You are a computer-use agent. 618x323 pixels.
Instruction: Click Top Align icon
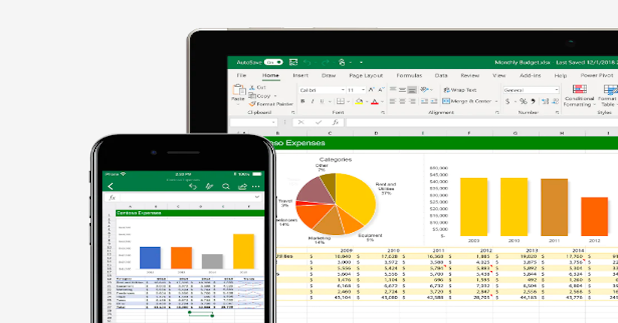click(x=393, y=90)
